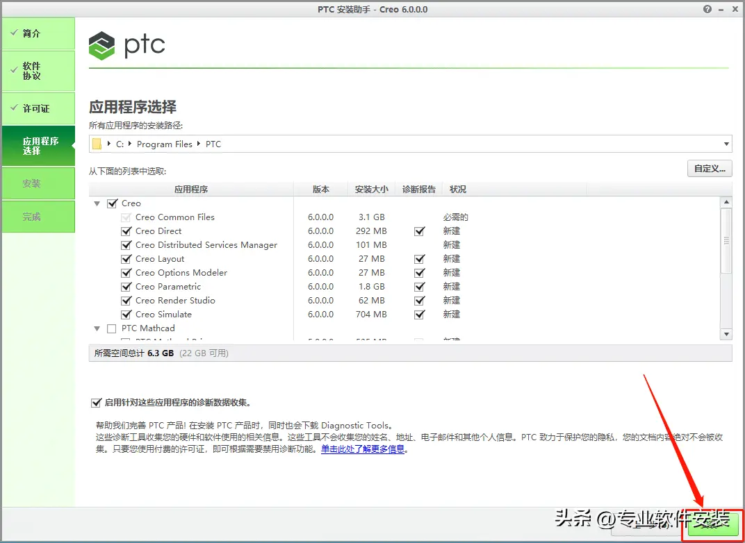Click the '3.1 GB' size value
This screenshot has width=745, height=543.
[x=372, y=217]
